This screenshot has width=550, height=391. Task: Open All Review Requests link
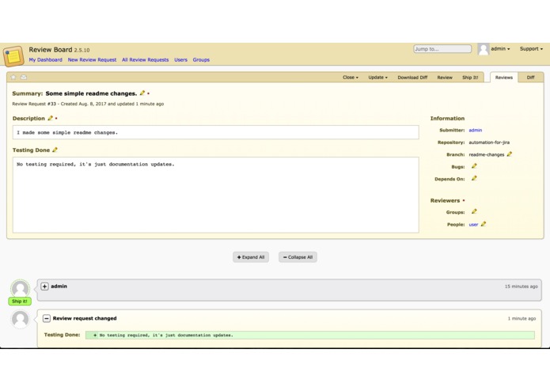(x=146, y=60)
